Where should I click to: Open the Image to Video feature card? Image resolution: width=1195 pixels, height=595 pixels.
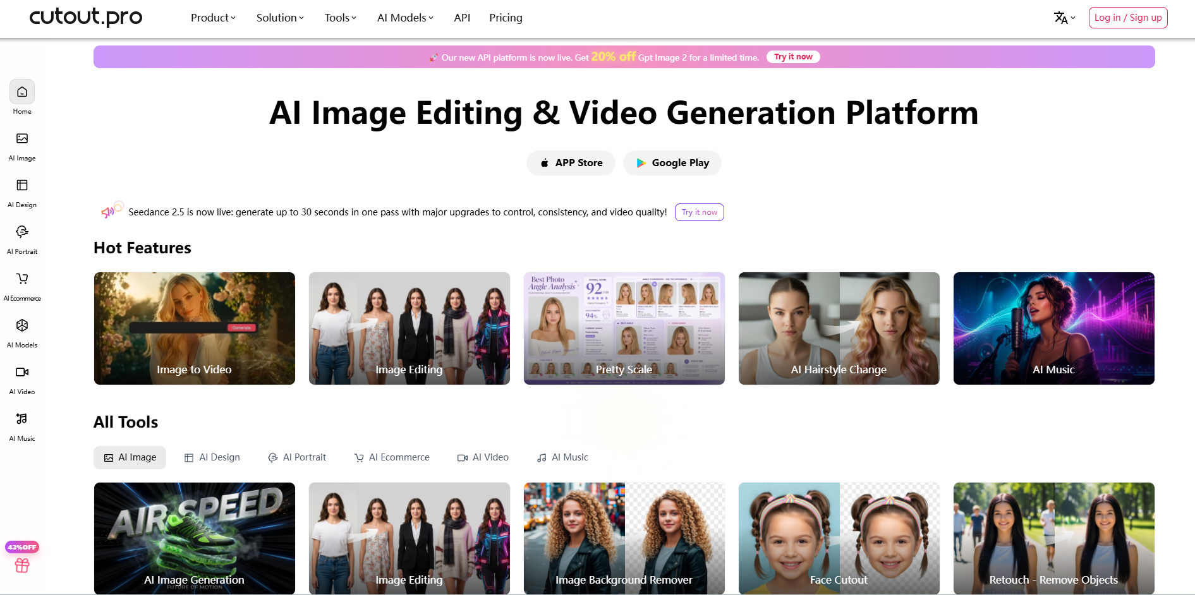click(x=195, y=328)
